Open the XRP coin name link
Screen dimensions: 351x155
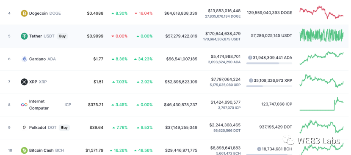[x=33, y=82]
